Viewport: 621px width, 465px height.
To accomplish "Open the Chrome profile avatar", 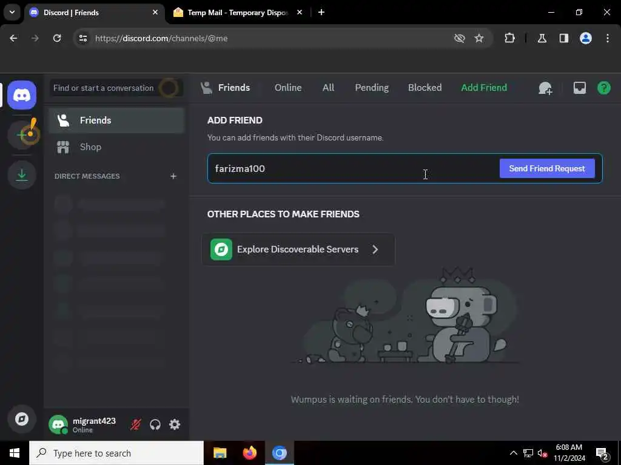I will pos(585,38).
